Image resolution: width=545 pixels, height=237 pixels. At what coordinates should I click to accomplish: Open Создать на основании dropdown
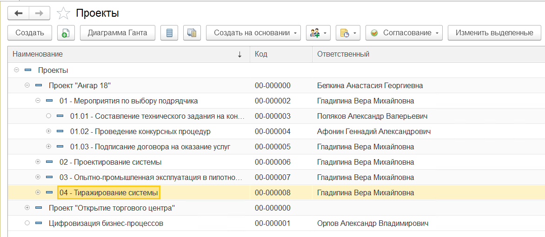(x=253, y=33)
